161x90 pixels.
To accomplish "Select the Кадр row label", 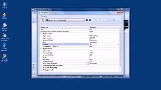I will 44,42.
